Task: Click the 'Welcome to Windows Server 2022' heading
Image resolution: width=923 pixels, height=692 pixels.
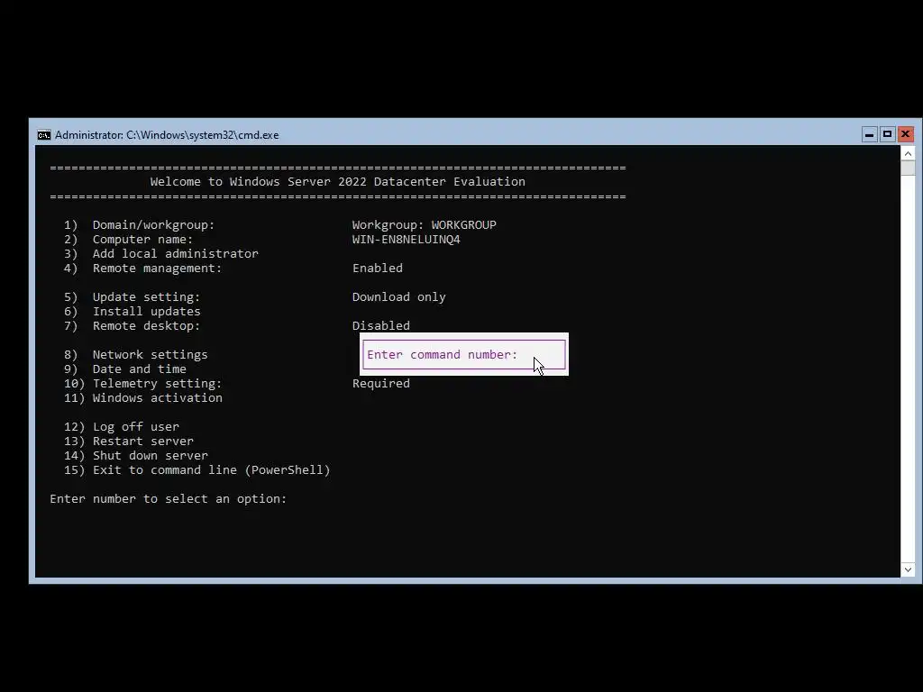Action: 337,182
